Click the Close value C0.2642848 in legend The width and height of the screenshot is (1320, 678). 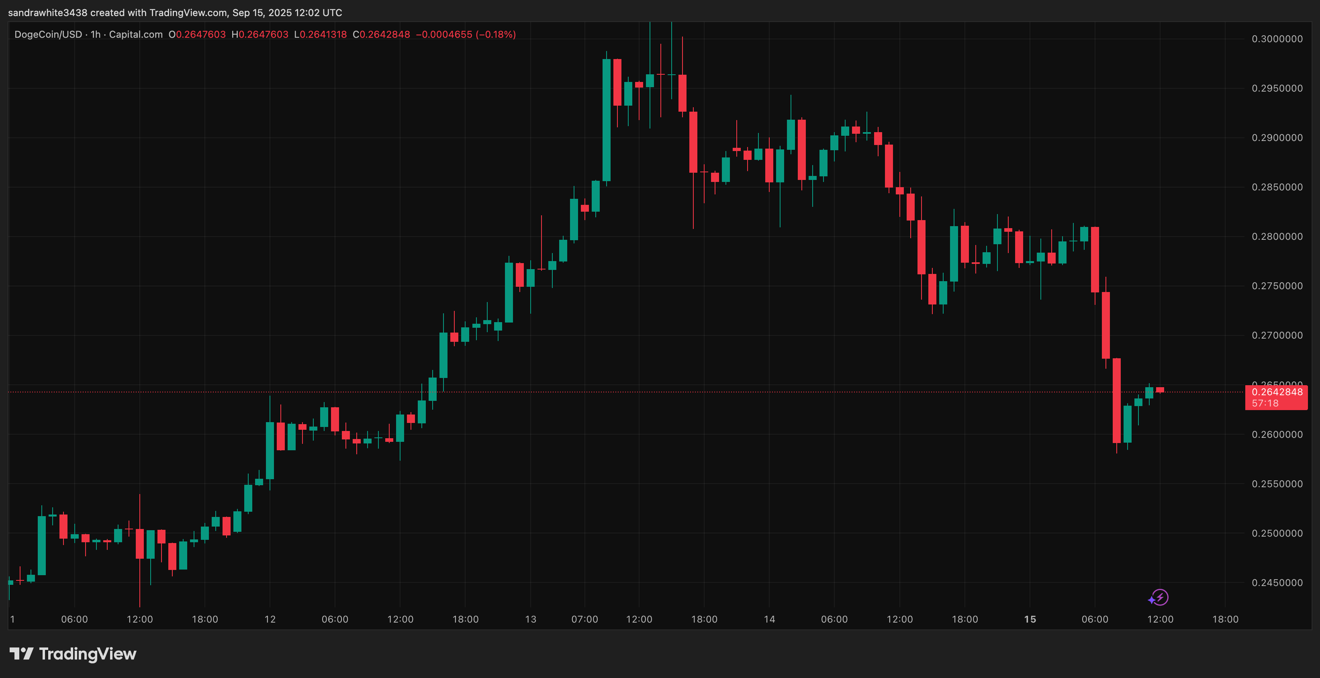click(381, 34)
